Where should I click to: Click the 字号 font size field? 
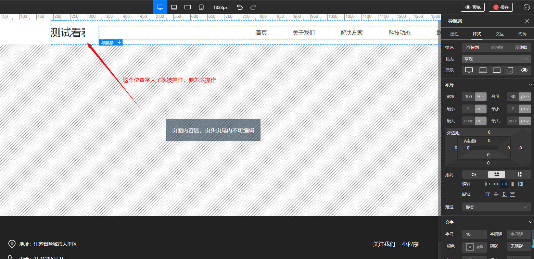[x=474, y=234]
